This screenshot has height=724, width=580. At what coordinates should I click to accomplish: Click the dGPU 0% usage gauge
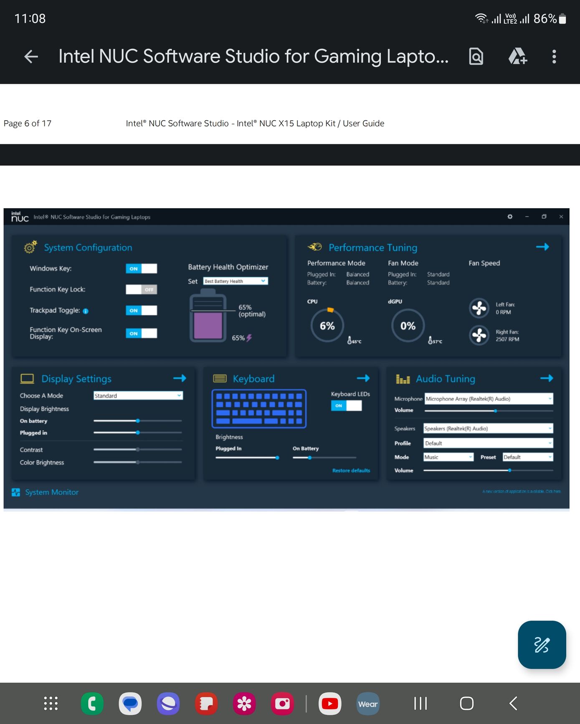pyautogui.click(x=408, y=325)
